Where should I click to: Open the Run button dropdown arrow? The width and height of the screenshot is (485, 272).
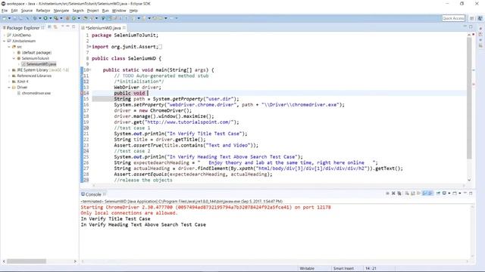click(50, 18)
